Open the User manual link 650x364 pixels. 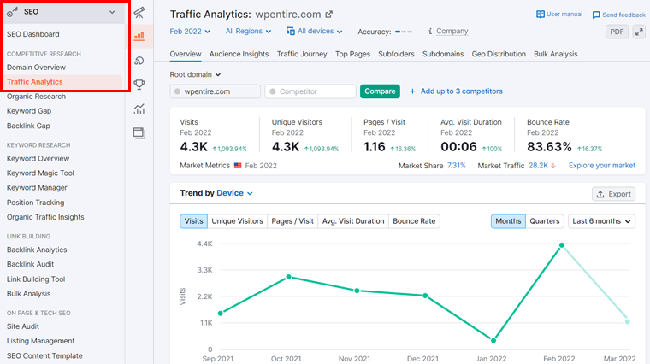click(x=564, y=14)
